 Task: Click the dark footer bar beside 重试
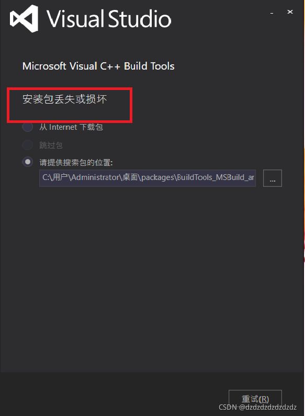pos(114,394)
